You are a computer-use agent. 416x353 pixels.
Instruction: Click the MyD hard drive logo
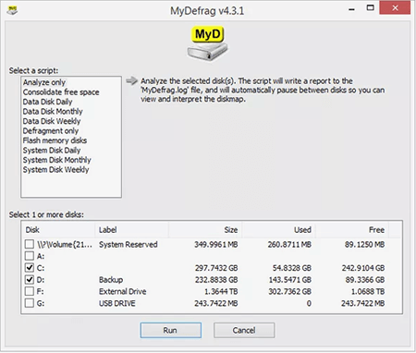click(207, 44)
